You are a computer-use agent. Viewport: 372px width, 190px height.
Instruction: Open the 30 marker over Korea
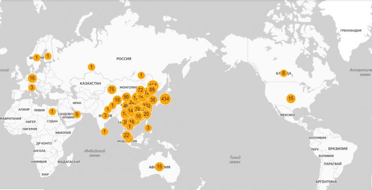coord(153,100)
